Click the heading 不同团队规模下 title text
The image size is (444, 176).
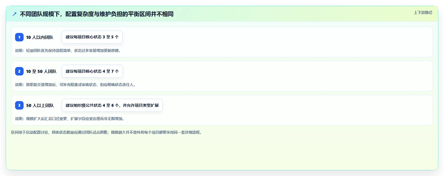[x=97, y=14]
